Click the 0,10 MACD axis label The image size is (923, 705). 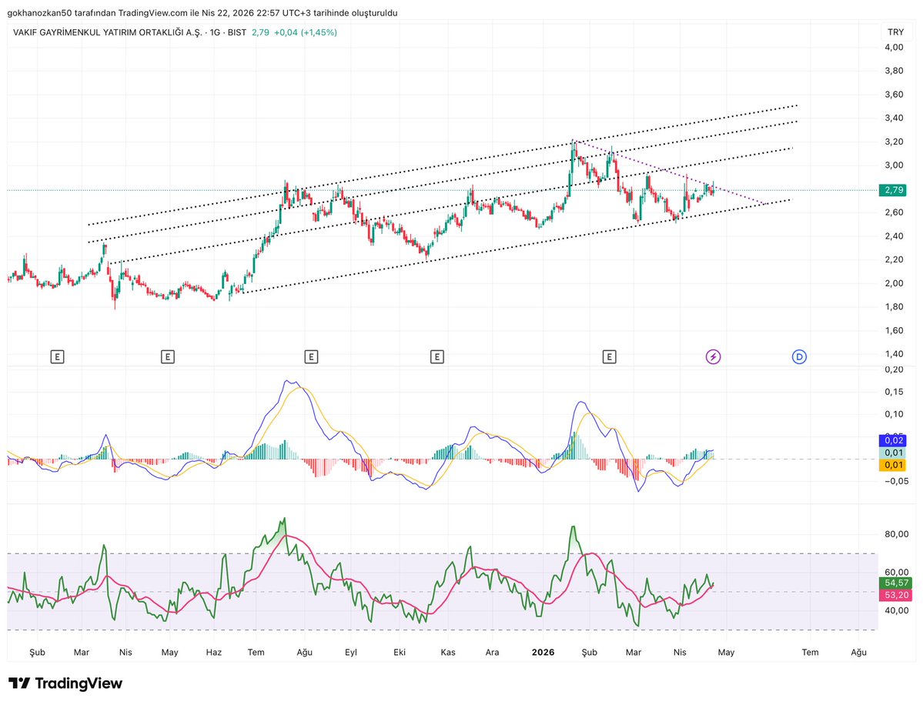[894, 414]
